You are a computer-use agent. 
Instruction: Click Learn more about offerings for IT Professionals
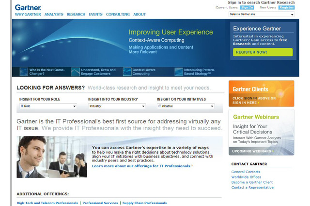coord(142,166)
